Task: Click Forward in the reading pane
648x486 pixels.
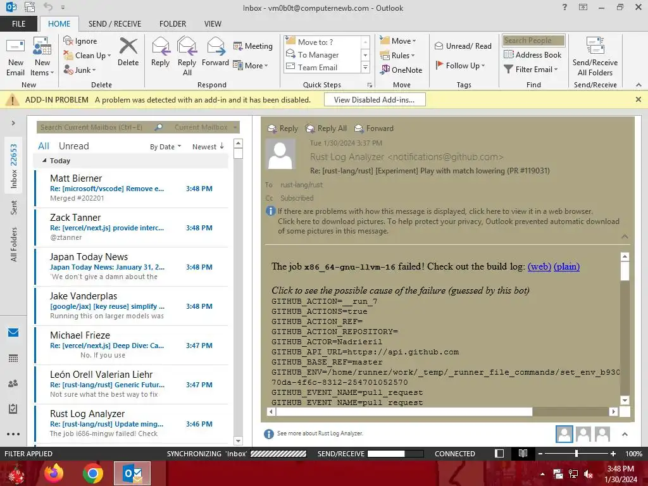Action: pos(374,128)
